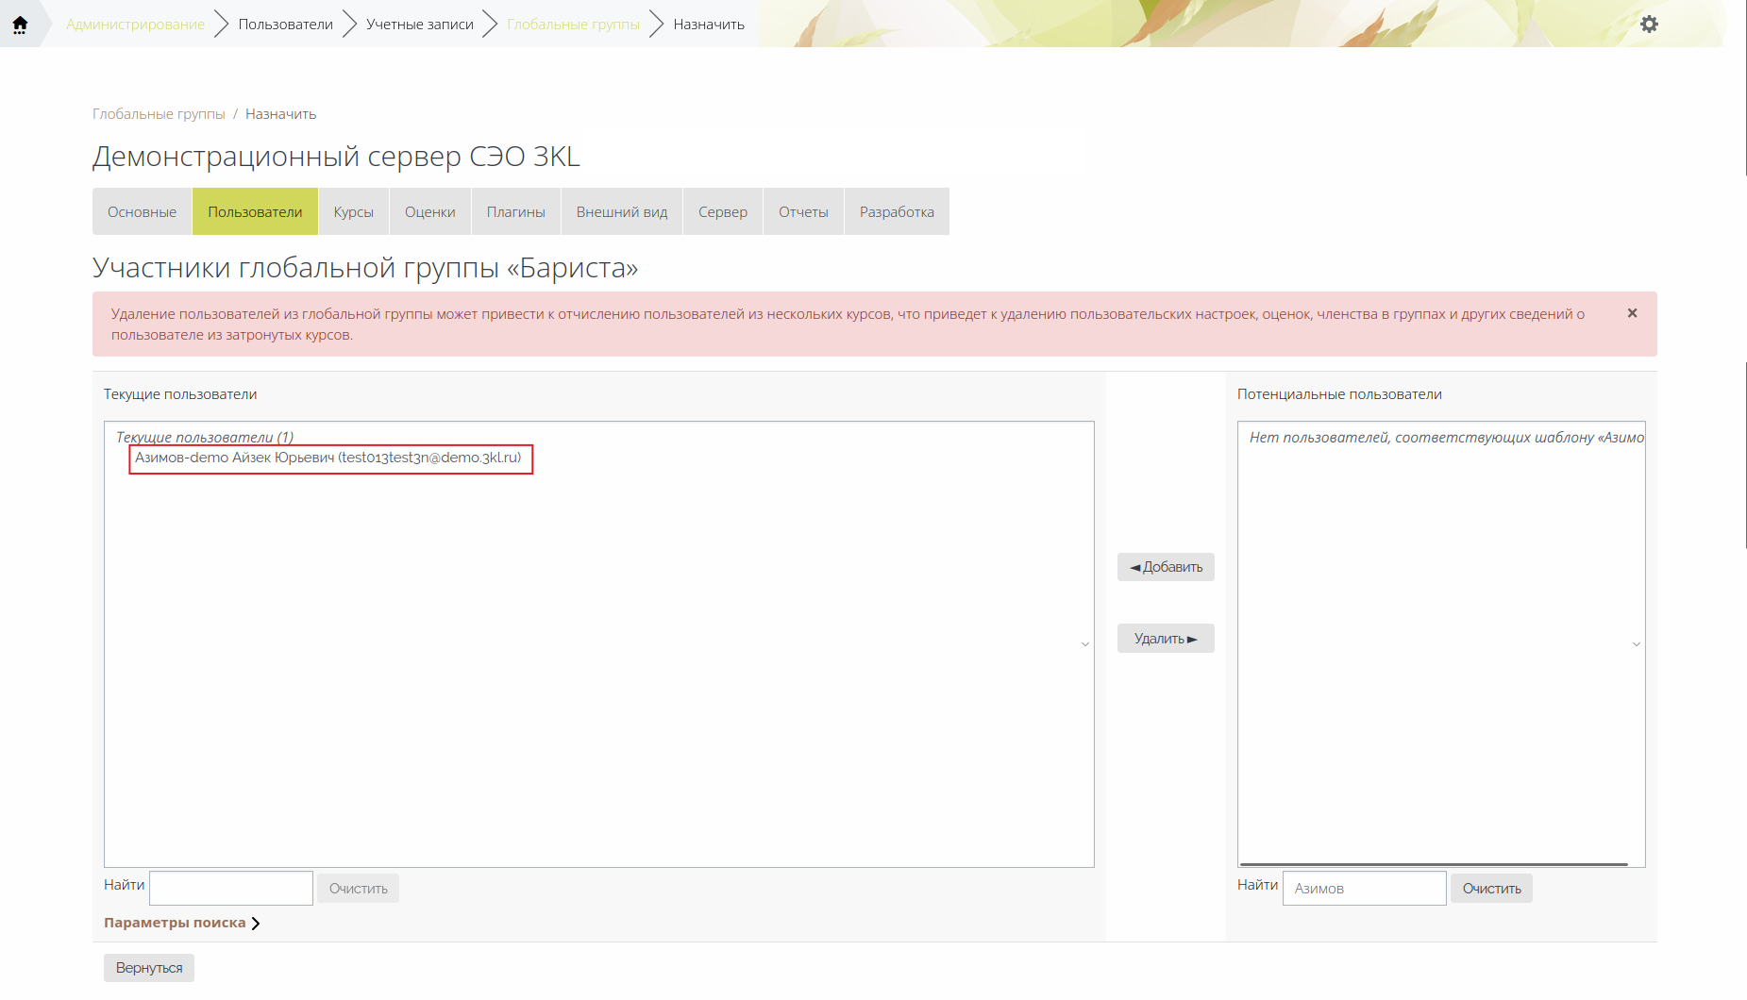Viewport: 1747px width, 1000px height.
Task: Open the home icon in breadcrumb bar
Action: click(20, 25)
